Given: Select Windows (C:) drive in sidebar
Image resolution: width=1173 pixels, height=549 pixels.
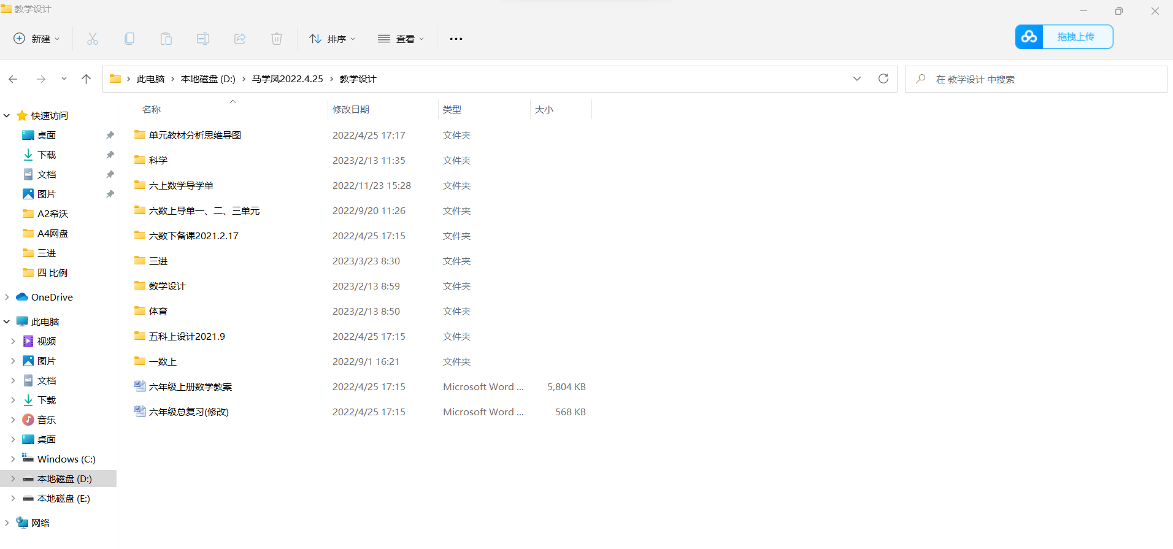Looking at the screenshot, I should 66,459.
